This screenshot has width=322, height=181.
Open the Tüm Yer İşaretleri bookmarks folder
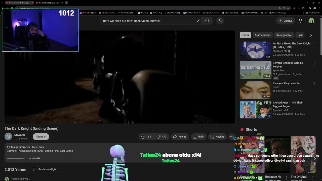[x=313, y=13]
